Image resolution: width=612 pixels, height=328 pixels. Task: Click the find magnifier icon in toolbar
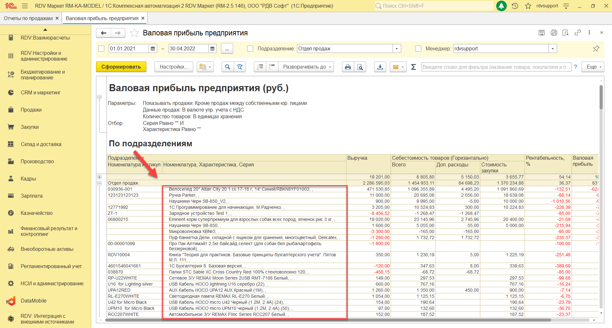(227, 67)
